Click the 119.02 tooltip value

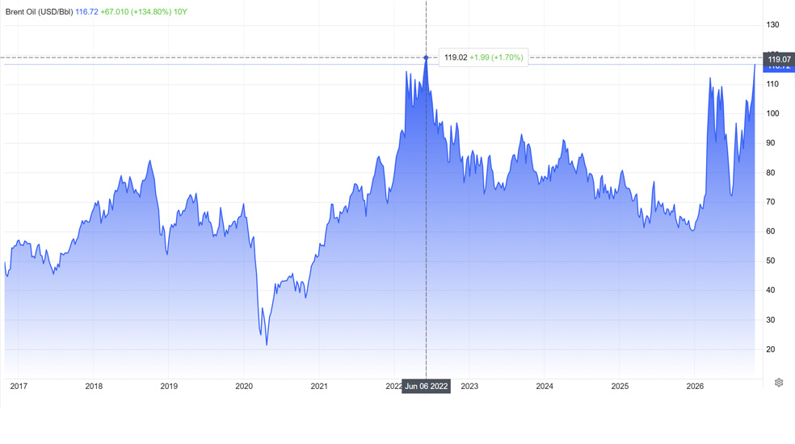click(456, 57)
